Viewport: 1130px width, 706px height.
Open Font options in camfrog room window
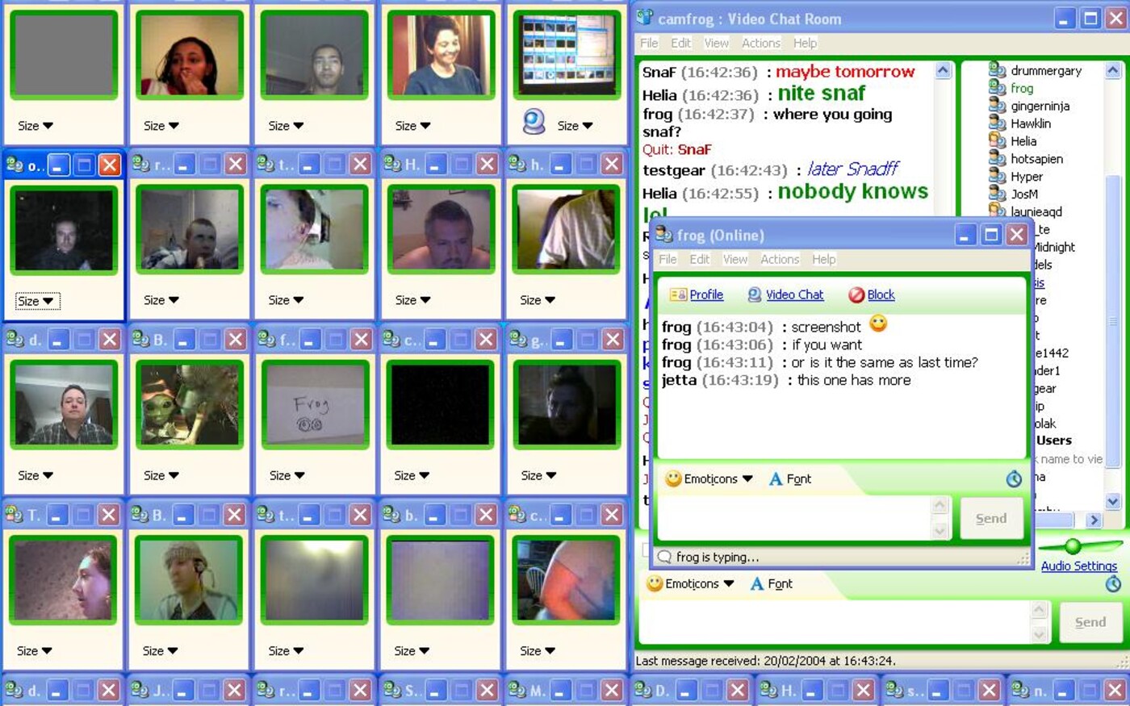(x=772, y=583)
